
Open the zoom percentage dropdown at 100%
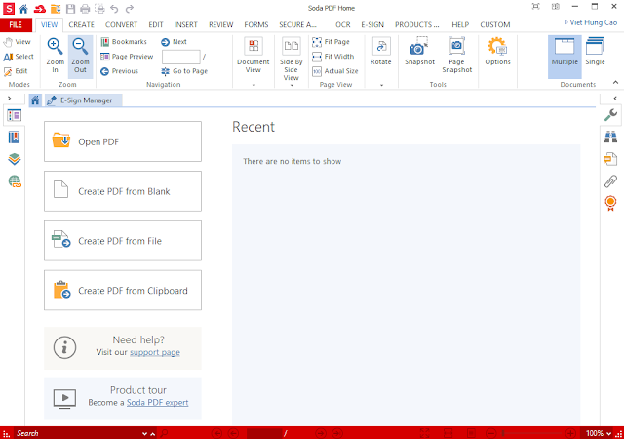click(608, 433)
